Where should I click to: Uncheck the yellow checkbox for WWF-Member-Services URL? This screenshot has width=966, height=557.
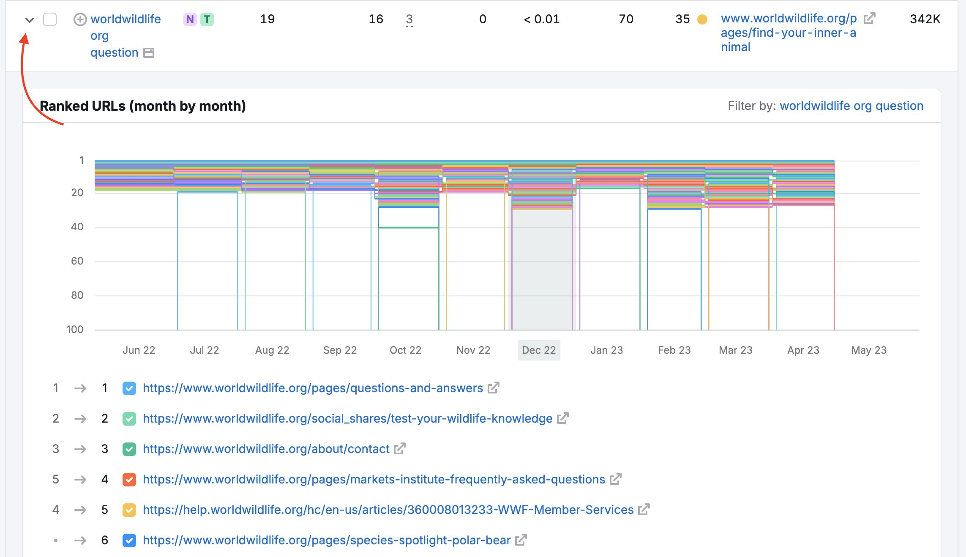click(129, 510)
